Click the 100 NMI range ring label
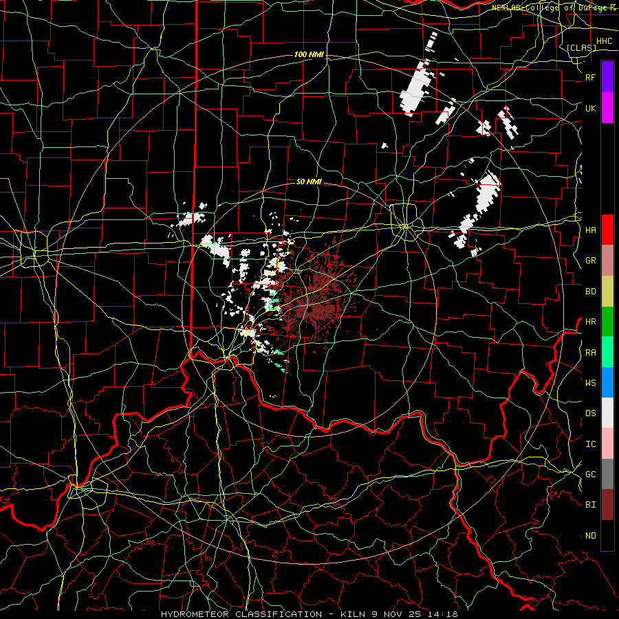The image size is (619, 619). (x=308, y=54)
